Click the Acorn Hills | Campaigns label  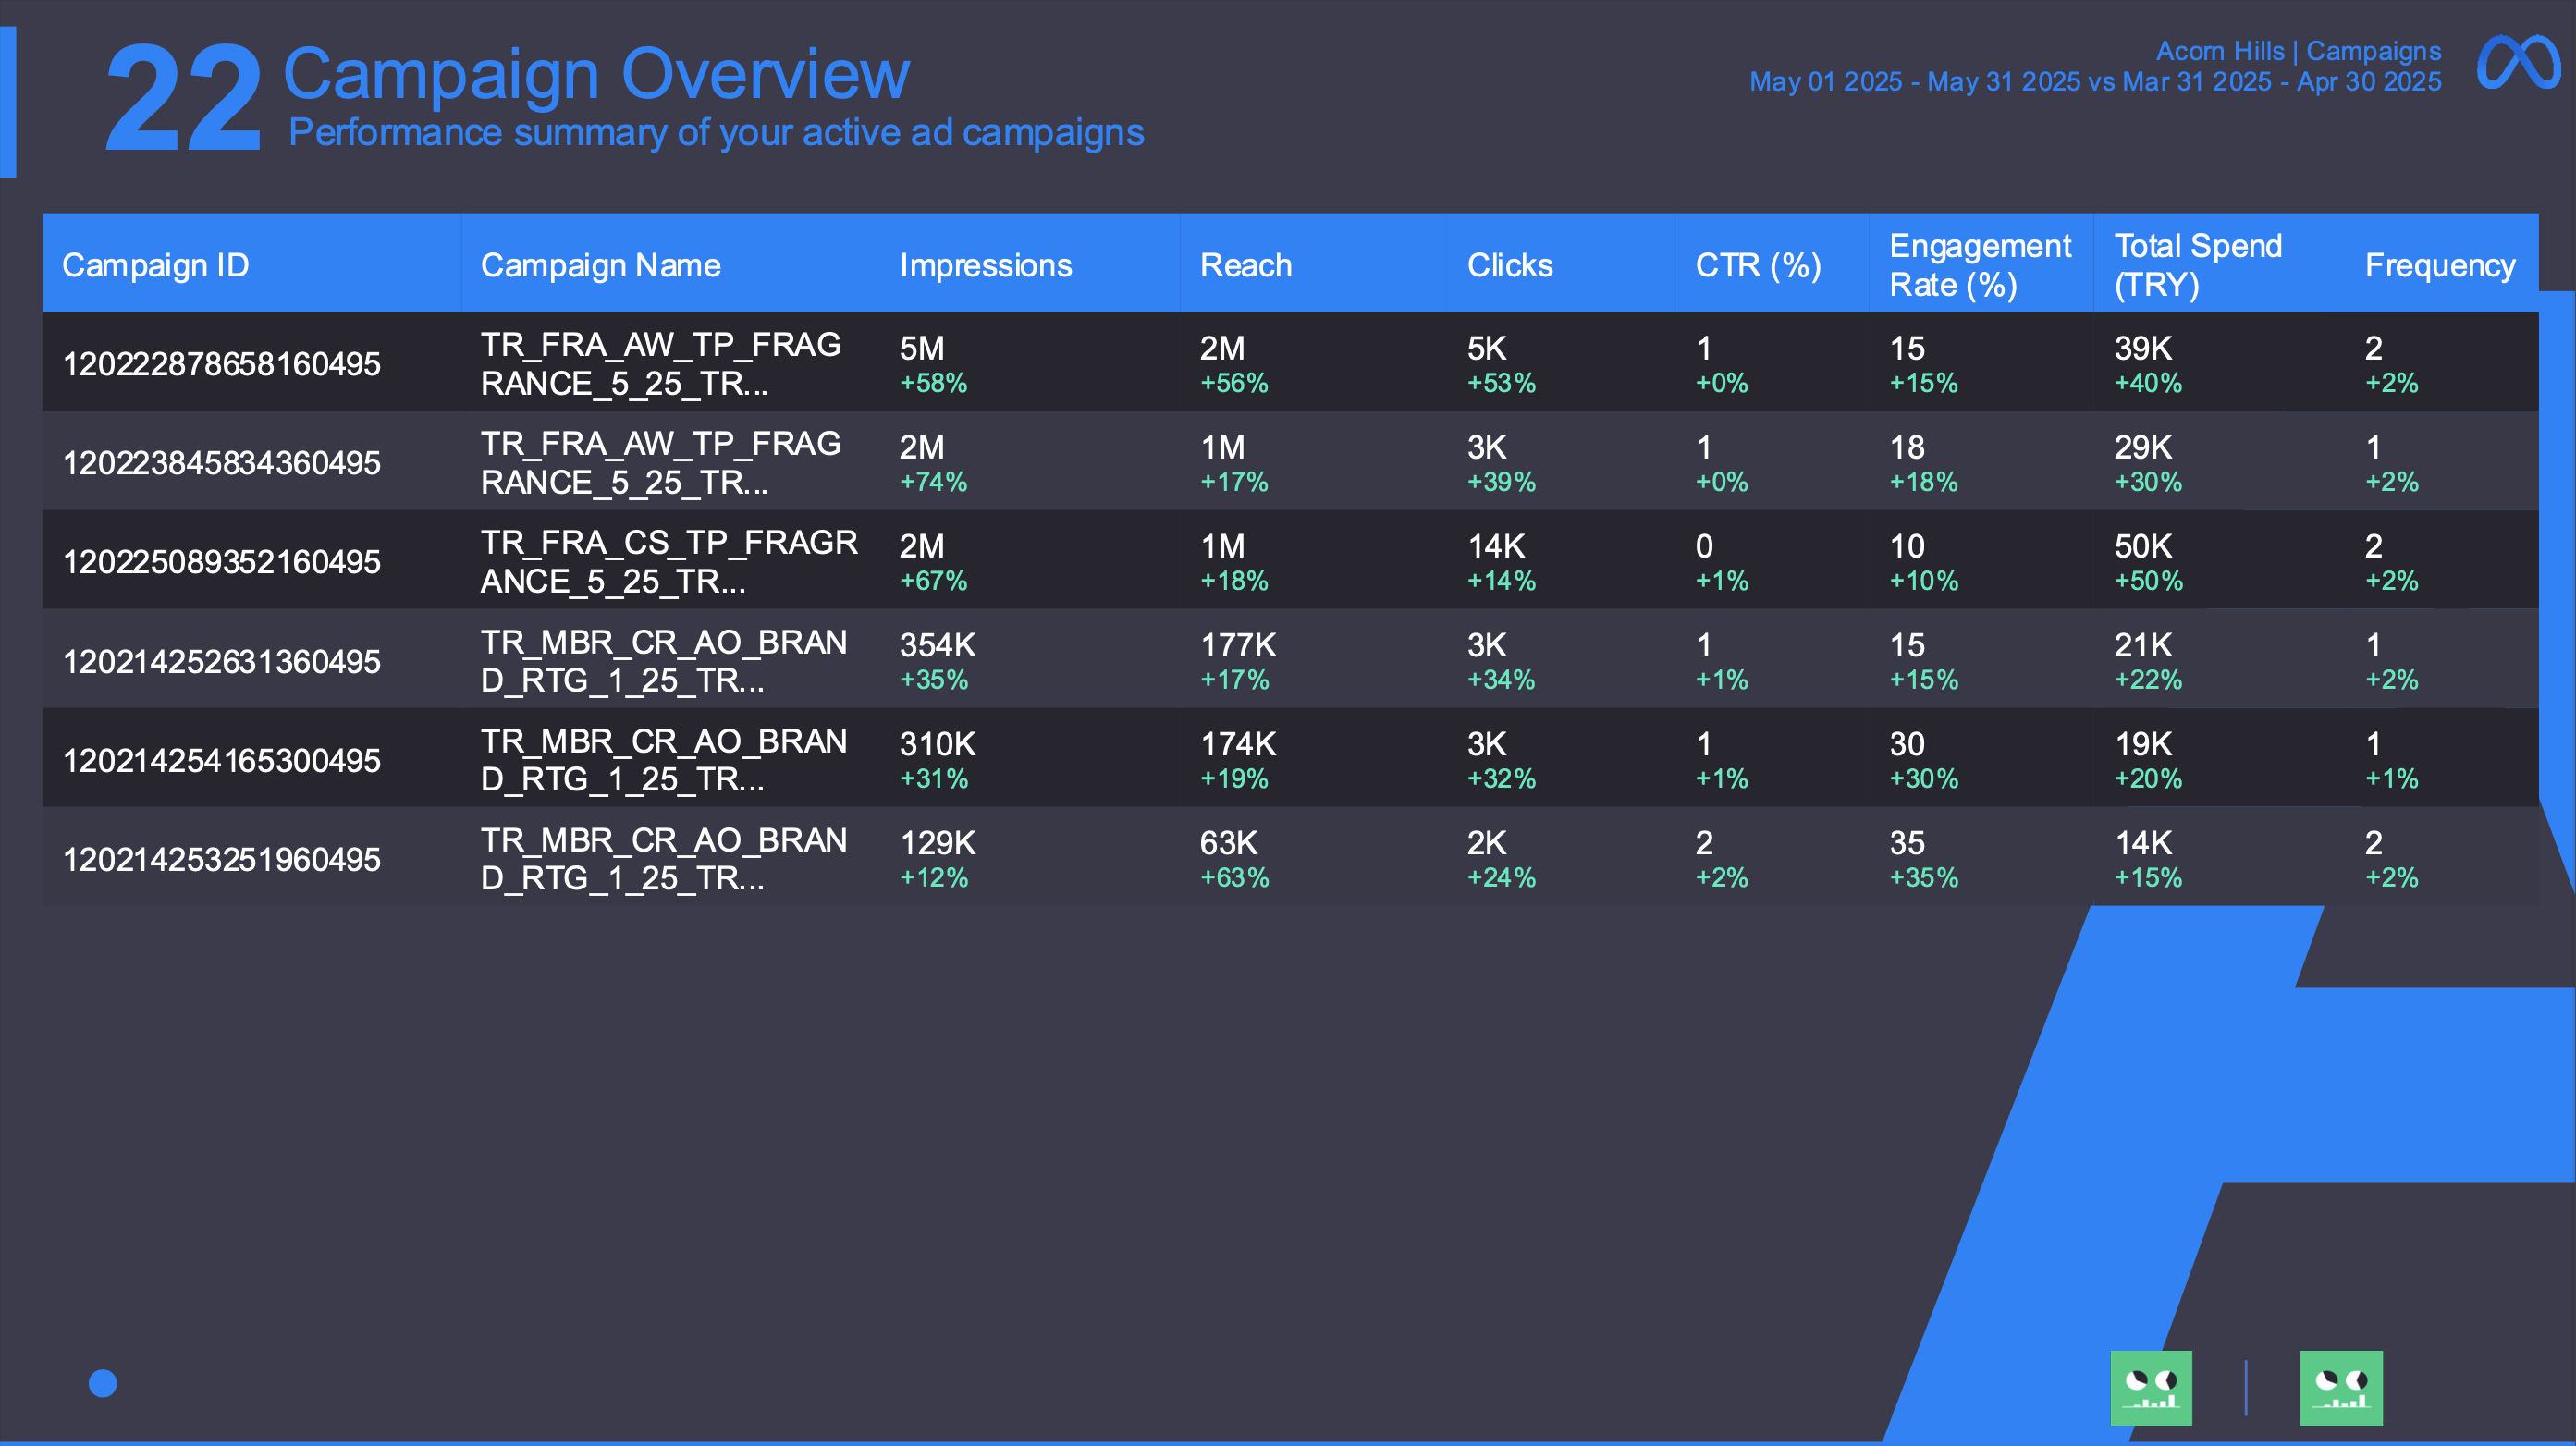pos(2298,51)
